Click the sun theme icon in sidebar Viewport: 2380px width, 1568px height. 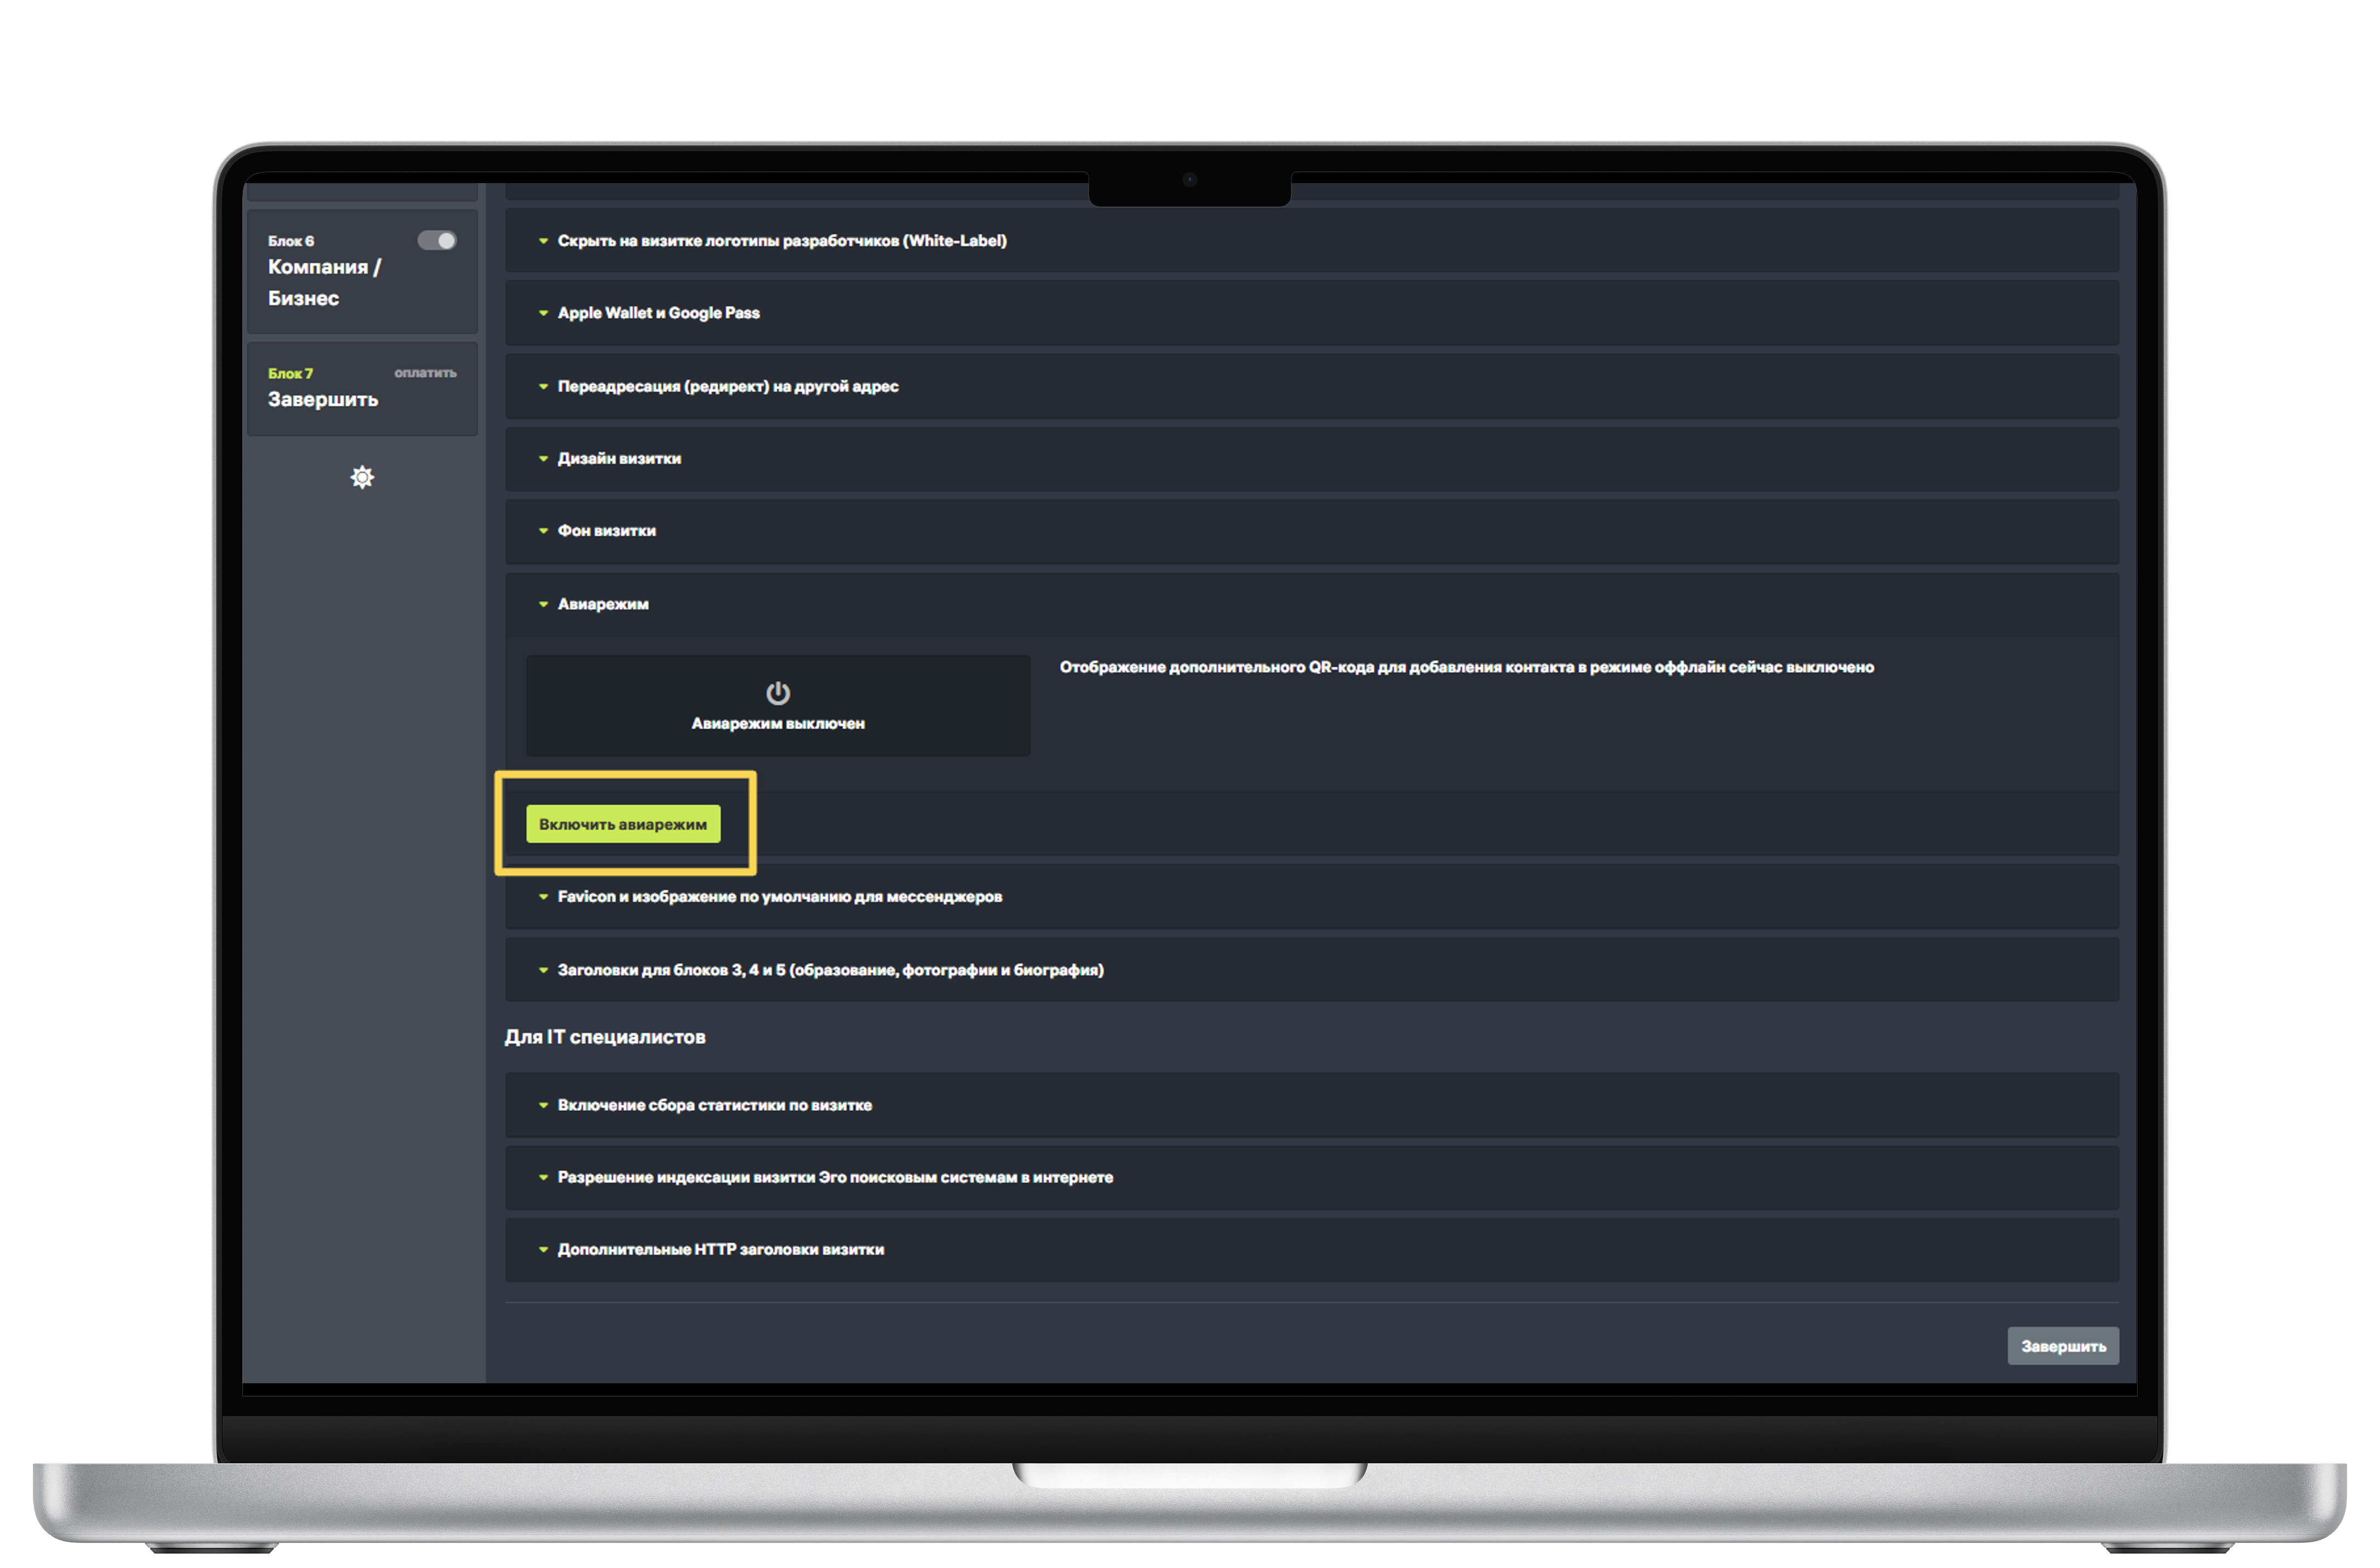362,478
